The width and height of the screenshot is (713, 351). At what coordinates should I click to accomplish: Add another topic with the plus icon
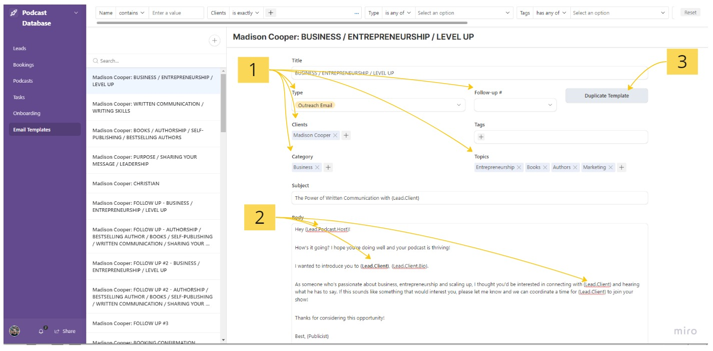point(621,167)
